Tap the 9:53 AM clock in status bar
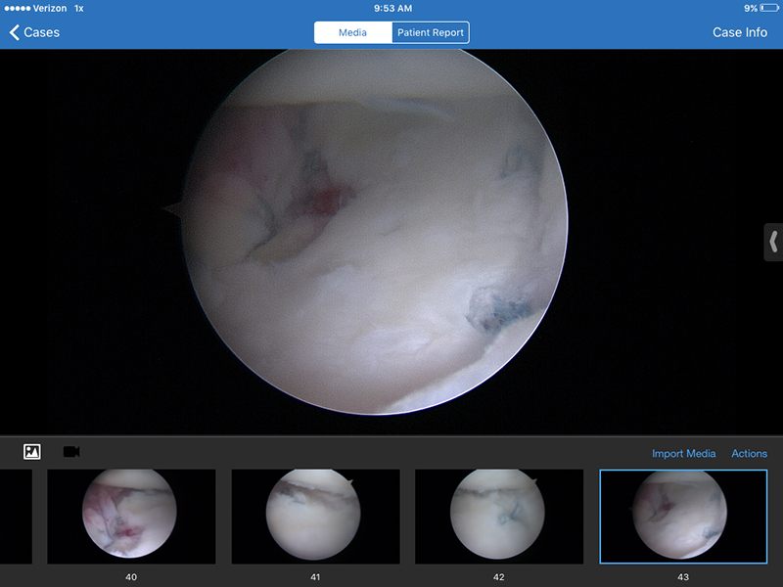The image size is (783, 587). (393, 8)
